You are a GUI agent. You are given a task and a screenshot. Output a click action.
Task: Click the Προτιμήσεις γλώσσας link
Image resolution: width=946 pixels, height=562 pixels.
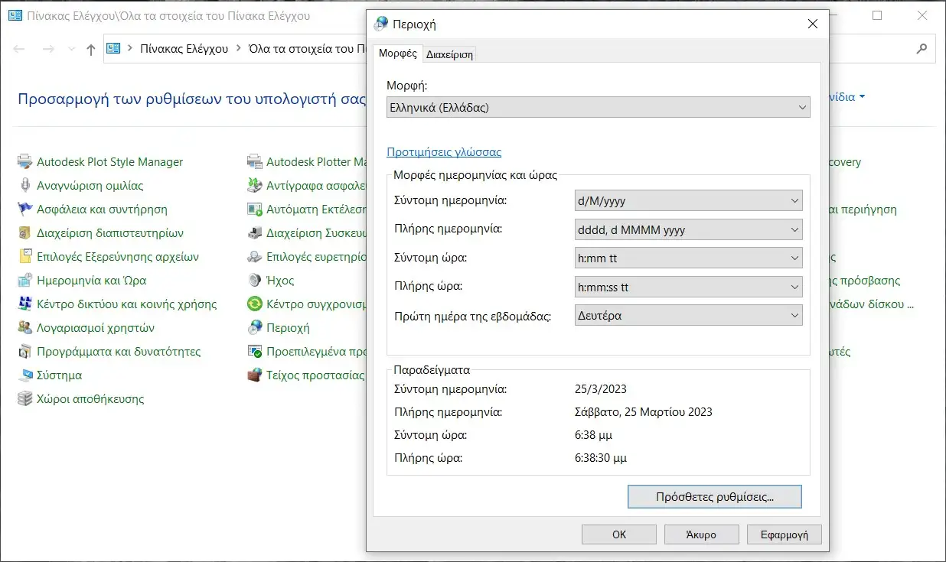coord(444,152)
